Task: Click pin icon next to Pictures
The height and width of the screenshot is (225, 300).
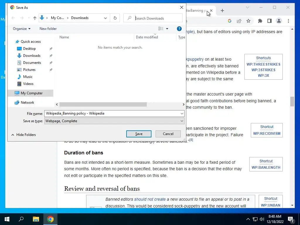Action: pos(51,70)
